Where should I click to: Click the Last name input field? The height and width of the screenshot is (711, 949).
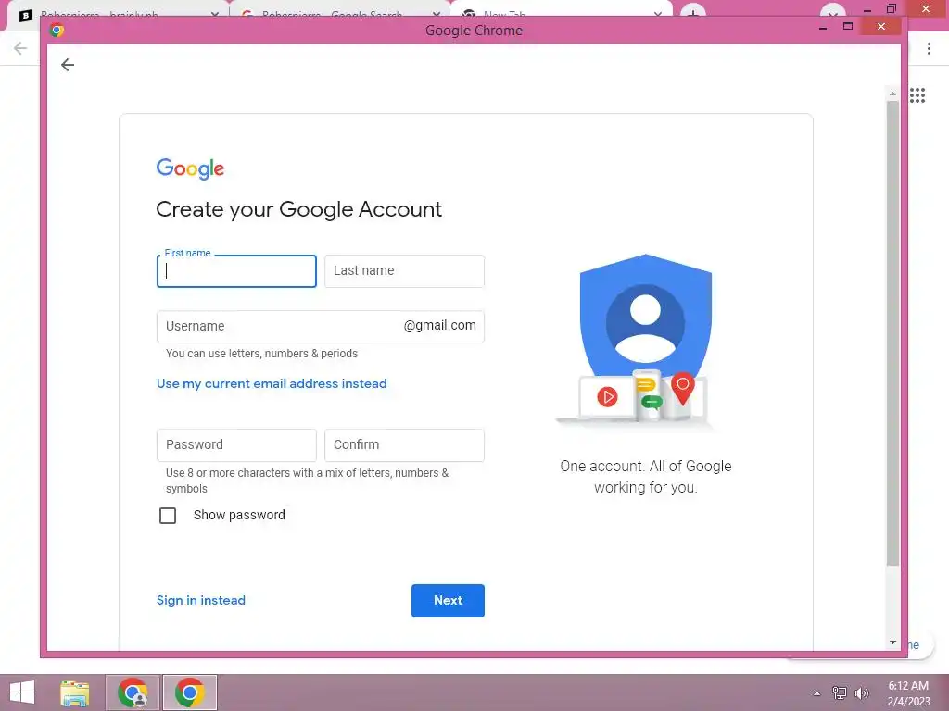(x=404, y=271)
